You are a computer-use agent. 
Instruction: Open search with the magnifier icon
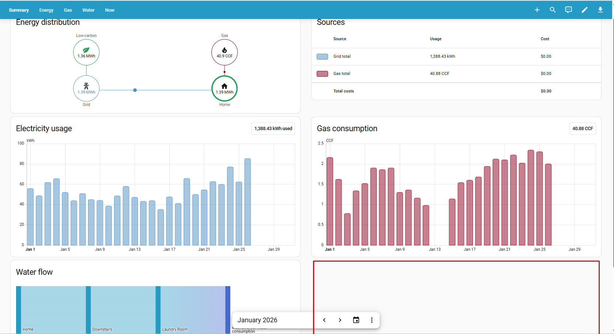click(553, 10)
